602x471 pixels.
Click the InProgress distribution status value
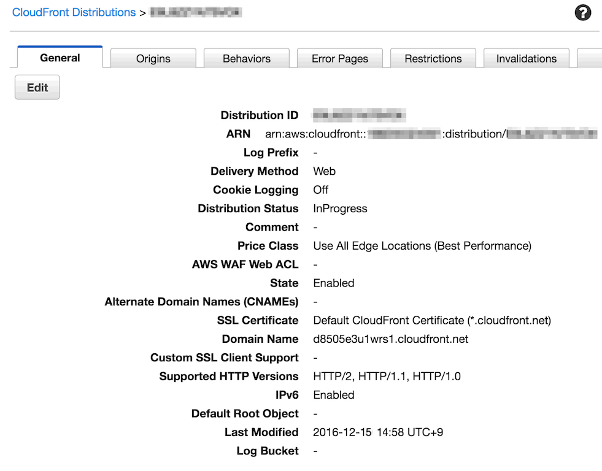coord(340,209)
